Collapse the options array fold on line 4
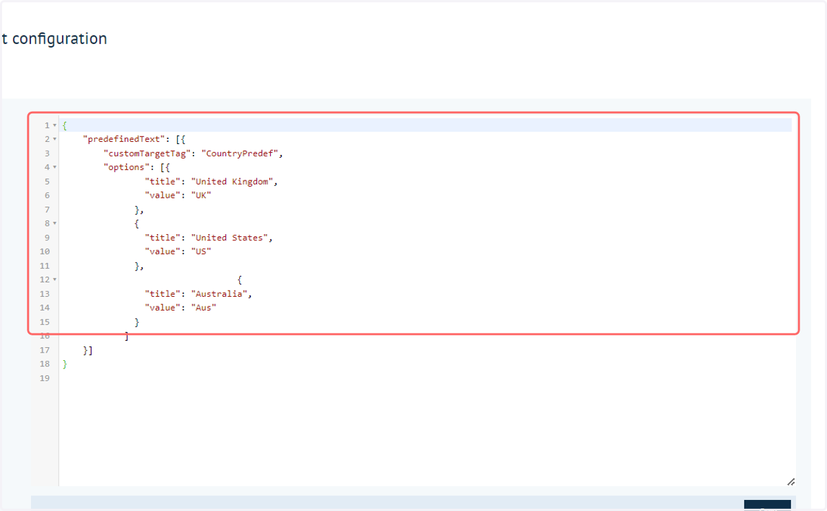 pyautogui.click(x=54, y=167)
